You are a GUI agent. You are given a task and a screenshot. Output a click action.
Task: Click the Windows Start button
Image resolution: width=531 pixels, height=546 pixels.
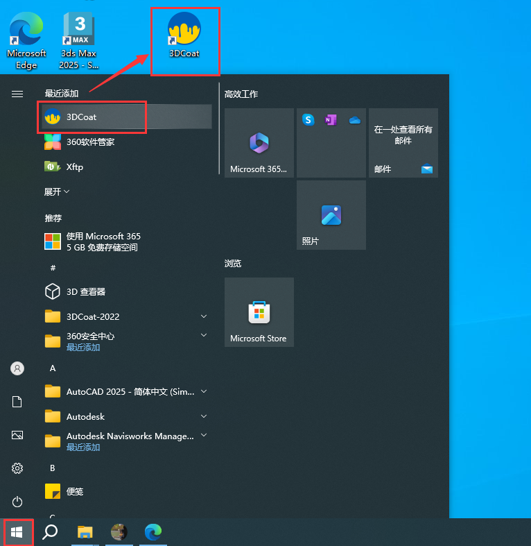[17, 532]
